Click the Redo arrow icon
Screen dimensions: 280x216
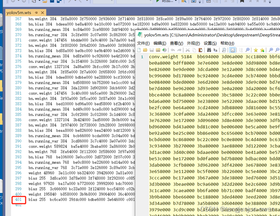[x=179, y=50]
